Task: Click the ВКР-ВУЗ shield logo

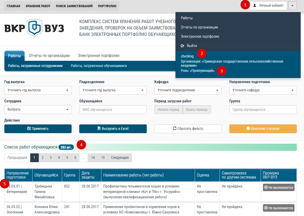Action: coord(34,28)
